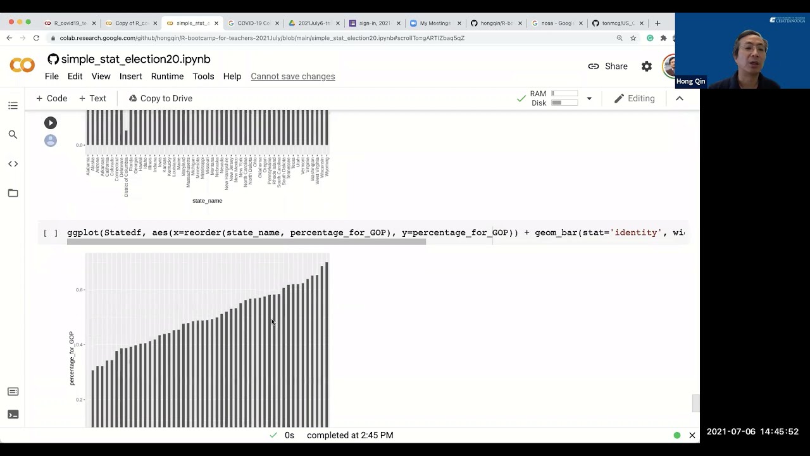This screenshot has height=456, width=810.
Task: Open a new browser tab
Action: [657, 23]
